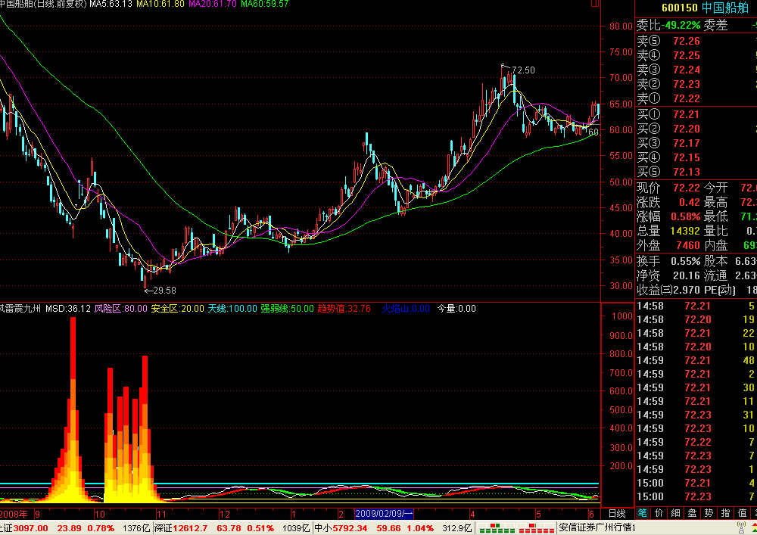Select the 15:00 trade at 72.23
Screen dimensions: 757x535
point(696,496)
